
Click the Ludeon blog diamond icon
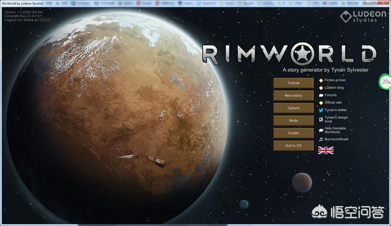click(x=321, y=88)
